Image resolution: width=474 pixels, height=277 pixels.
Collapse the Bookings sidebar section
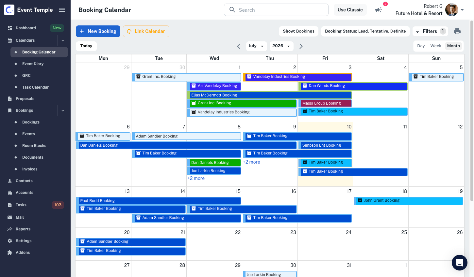coord(63,110)
